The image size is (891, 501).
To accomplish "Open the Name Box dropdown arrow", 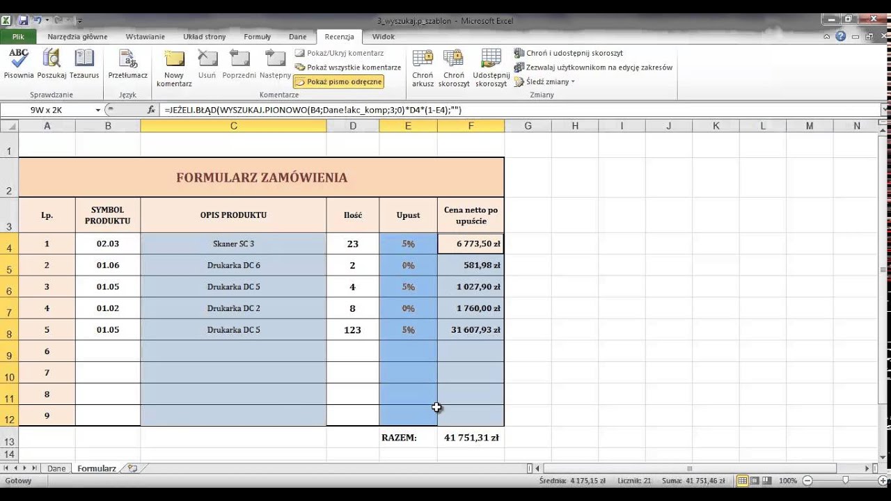I will click(x=97, y=110).
